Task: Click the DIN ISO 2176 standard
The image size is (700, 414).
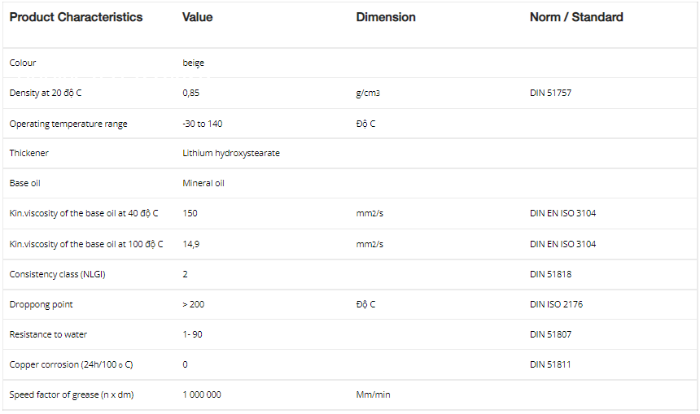Action: click(x=556, y=304)
